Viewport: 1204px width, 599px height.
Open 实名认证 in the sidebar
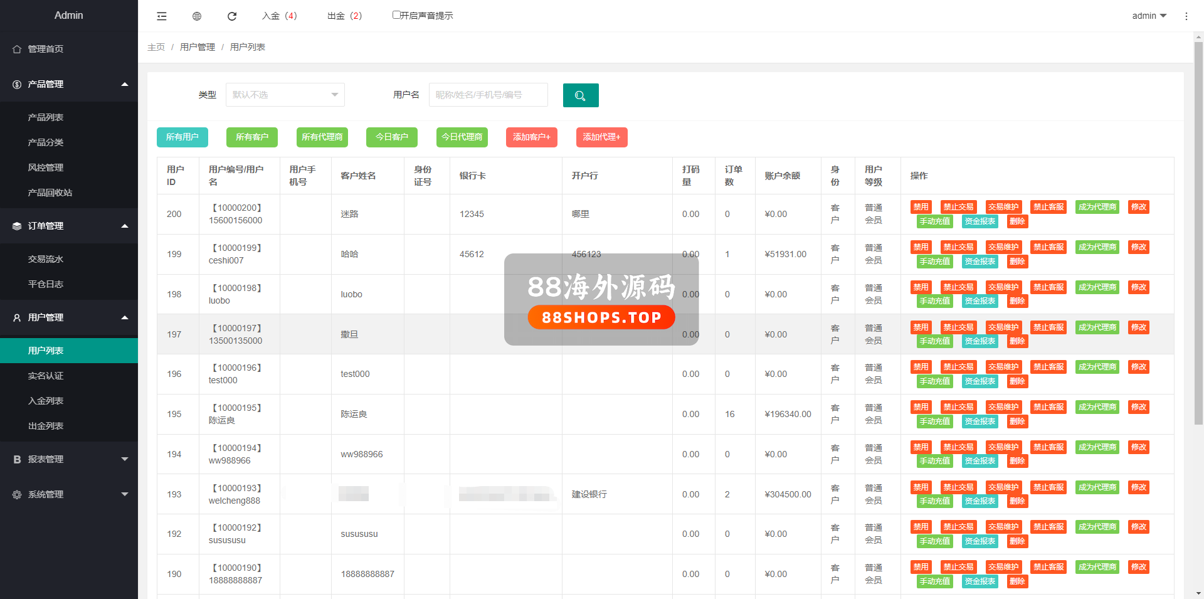46,376
